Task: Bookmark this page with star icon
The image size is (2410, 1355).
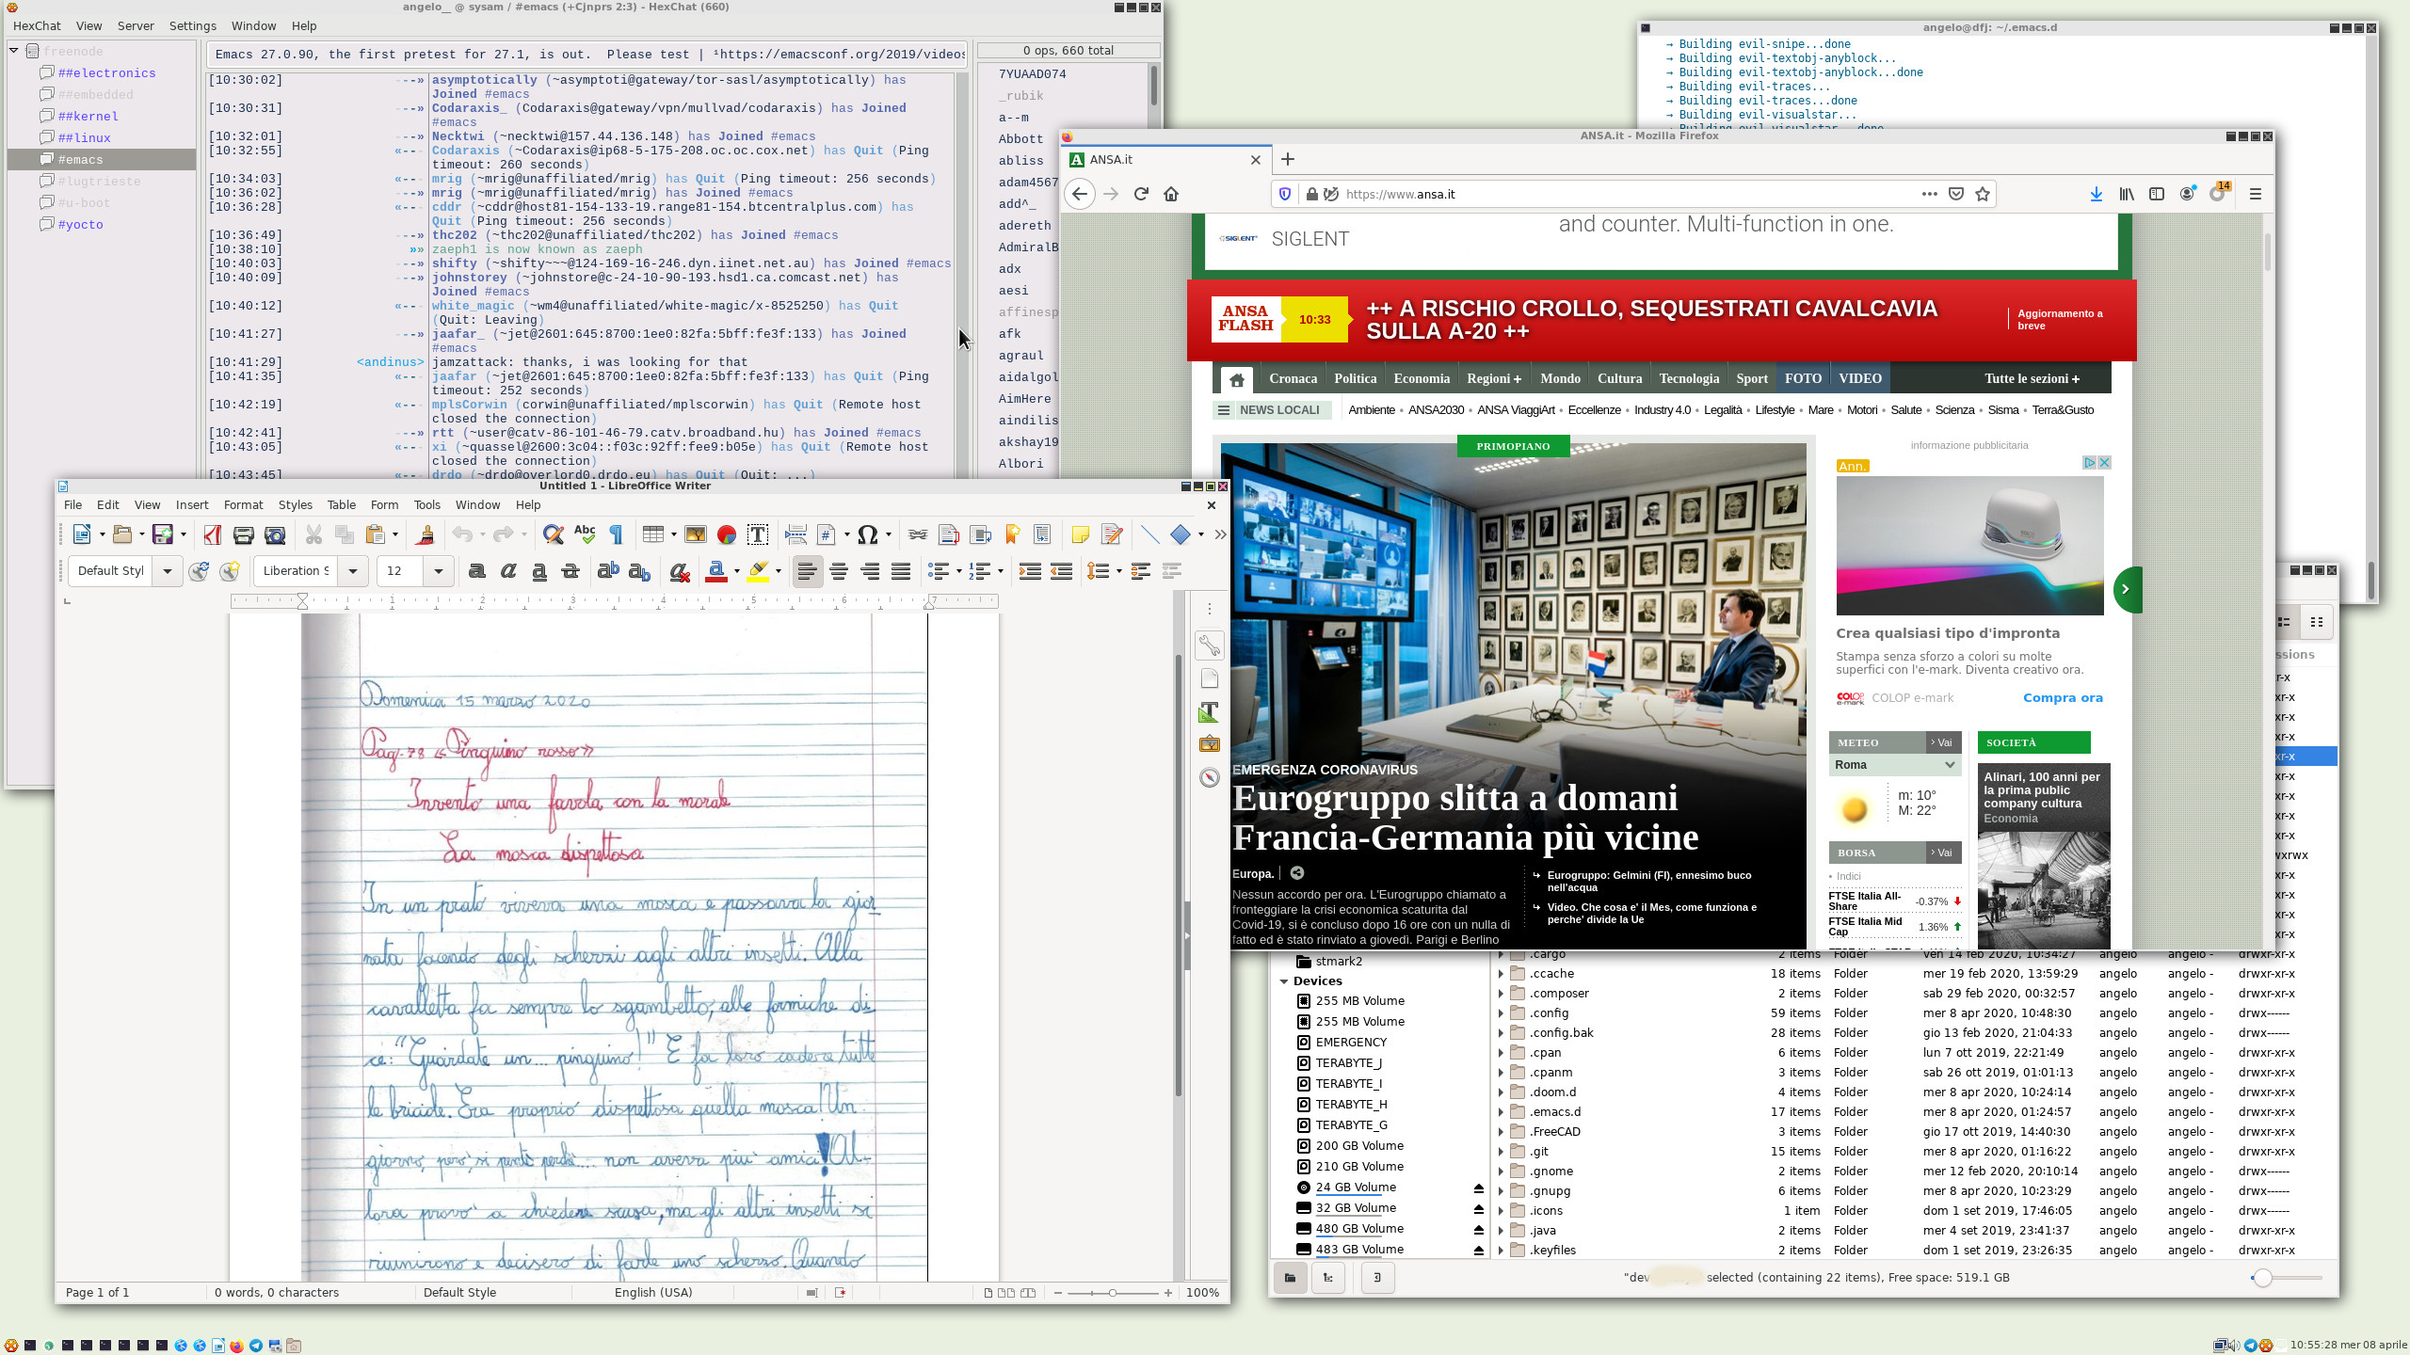Action: [1983, 194]
